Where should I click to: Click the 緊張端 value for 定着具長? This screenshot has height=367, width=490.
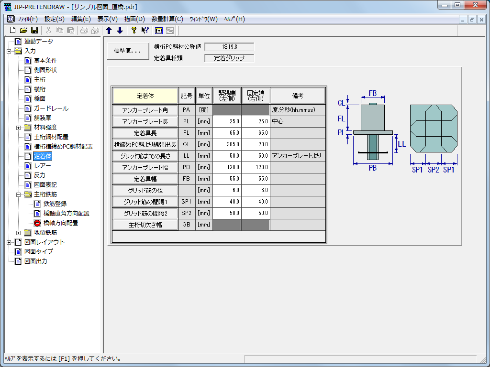[x=227, y=133]
